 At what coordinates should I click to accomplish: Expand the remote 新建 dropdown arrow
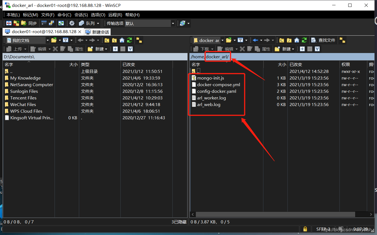coord(293,49)
